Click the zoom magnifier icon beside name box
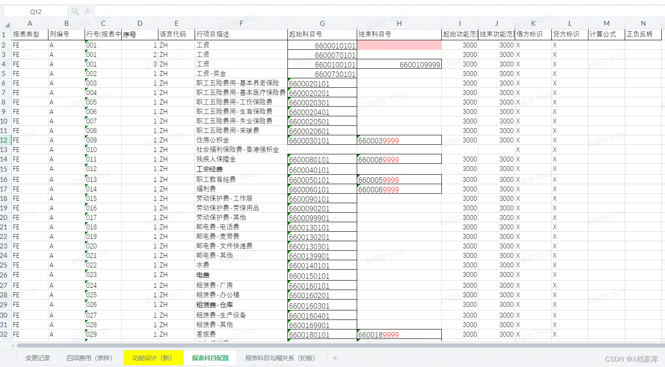 pyautogui.click(x=75, y=11)
